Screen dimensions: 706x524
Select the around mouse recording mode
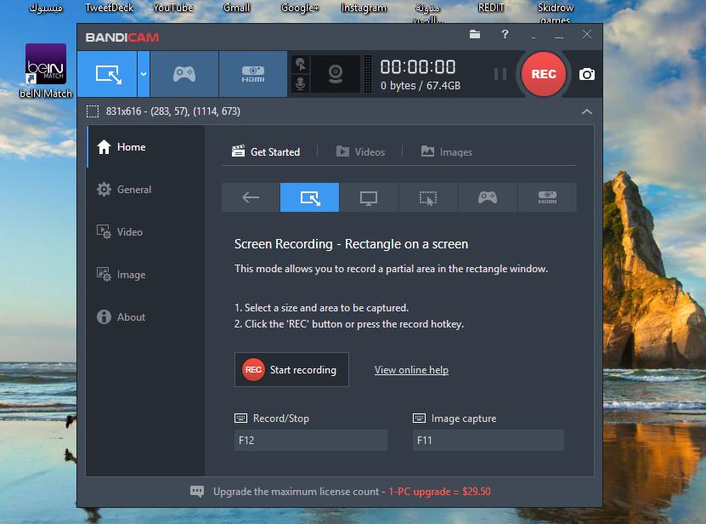428,197
